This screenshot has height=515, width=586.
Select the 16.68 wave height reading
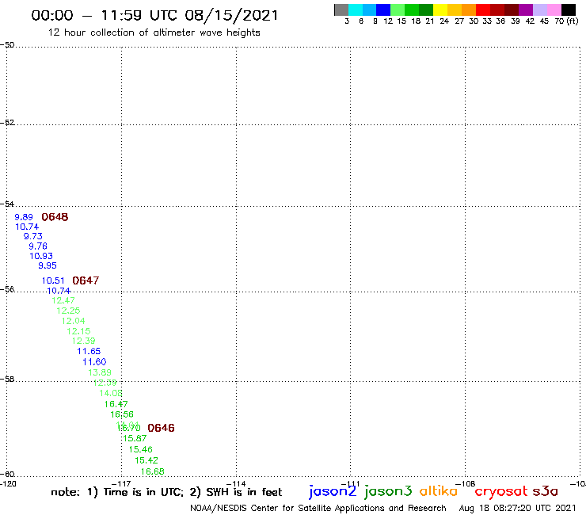pos(152,471)
